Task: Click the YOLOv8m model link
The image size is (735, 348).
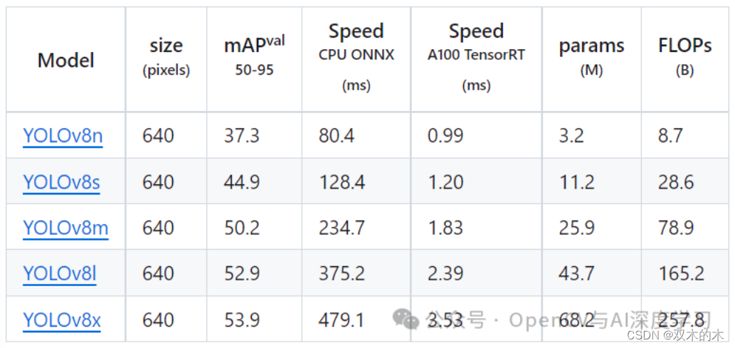Action: click(x=65, y=228)
